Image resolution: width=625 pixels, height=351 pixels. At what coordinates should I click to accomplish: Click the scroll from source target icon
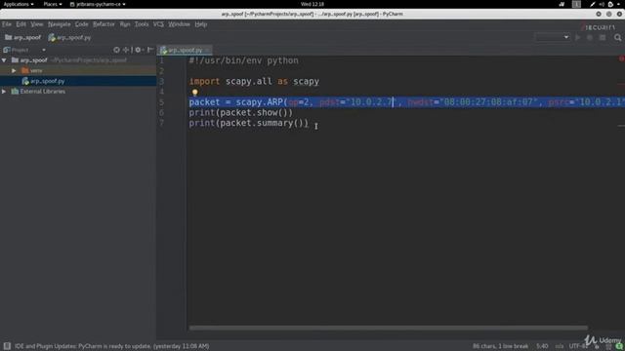(x=116, y=50)
